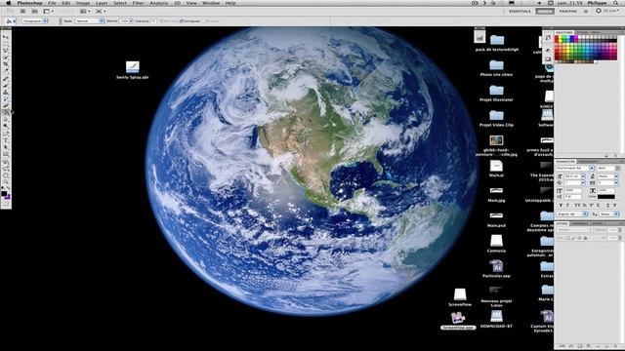
Task: Toggle Faux Italic in Character panel
Action: [x=567, y=206]
